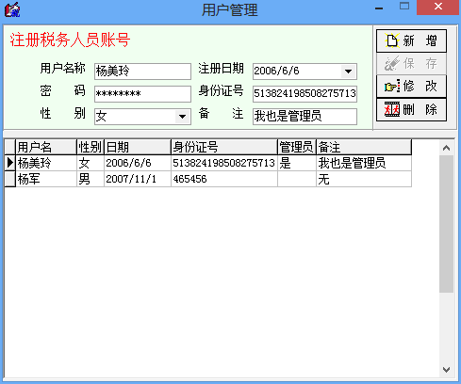Click the 删除 (Delete) button

point(411,109)
